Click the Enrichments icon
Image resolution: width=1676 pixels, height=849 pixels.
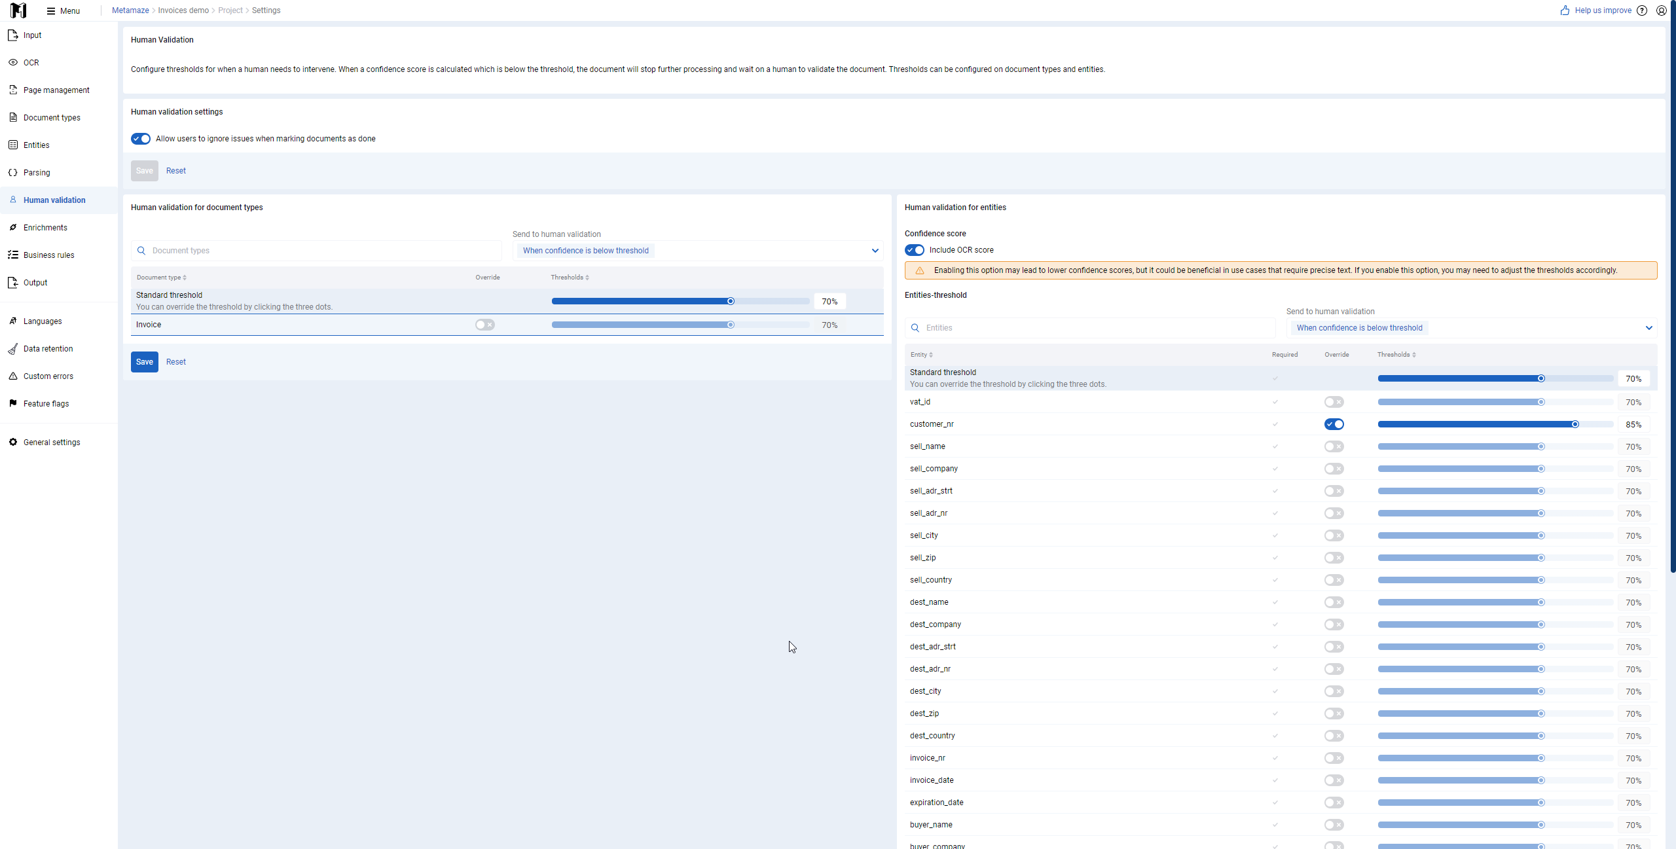pyautogui.click(x=13, y=228)
